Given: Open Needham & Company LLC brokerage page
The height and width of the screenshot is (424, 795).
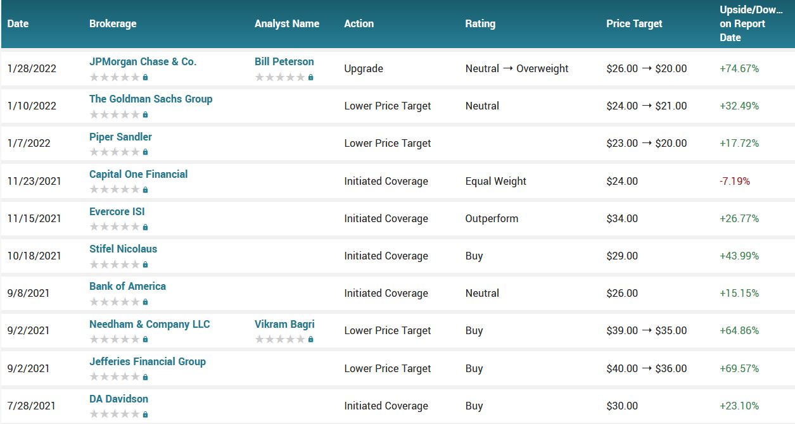Looking at the screenshot, I should tap(149, 324).
